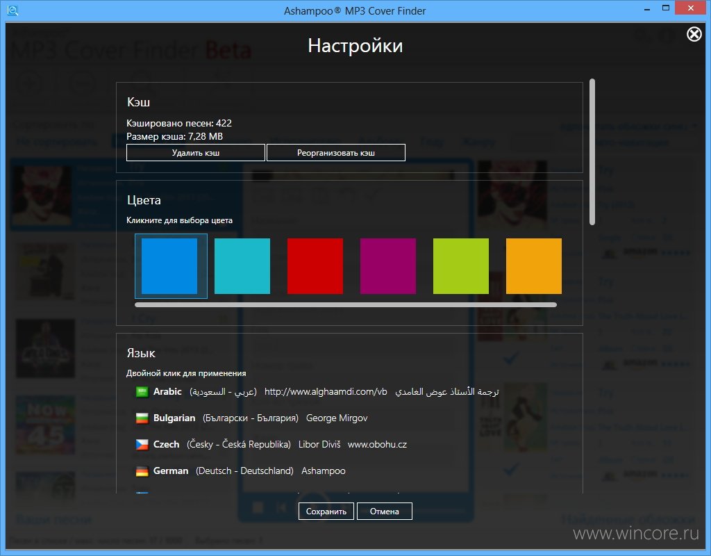The image size is (711, 556).
Task: Close the Ashampoo MP3 Cover Finder window
Action: (x=691, y=8)
